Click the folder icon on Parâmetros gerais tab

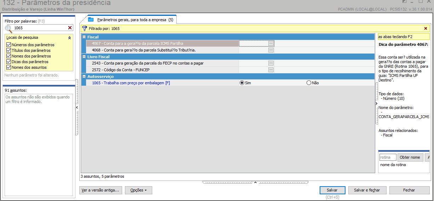(x=91, y=20)
